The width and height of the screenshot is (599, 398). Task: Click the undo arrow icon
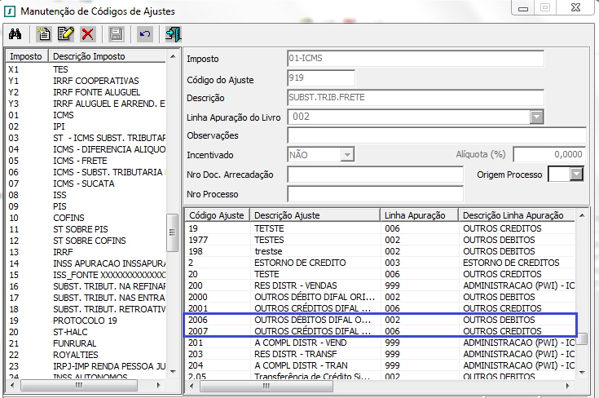pos(144,34)
